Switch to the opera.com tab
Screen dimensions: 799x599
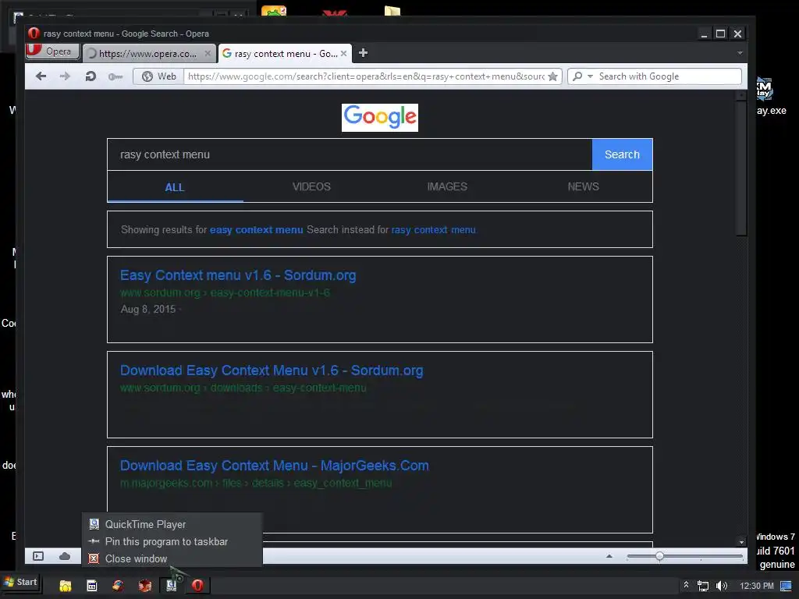pyautogui.click(x=147, y=53)
